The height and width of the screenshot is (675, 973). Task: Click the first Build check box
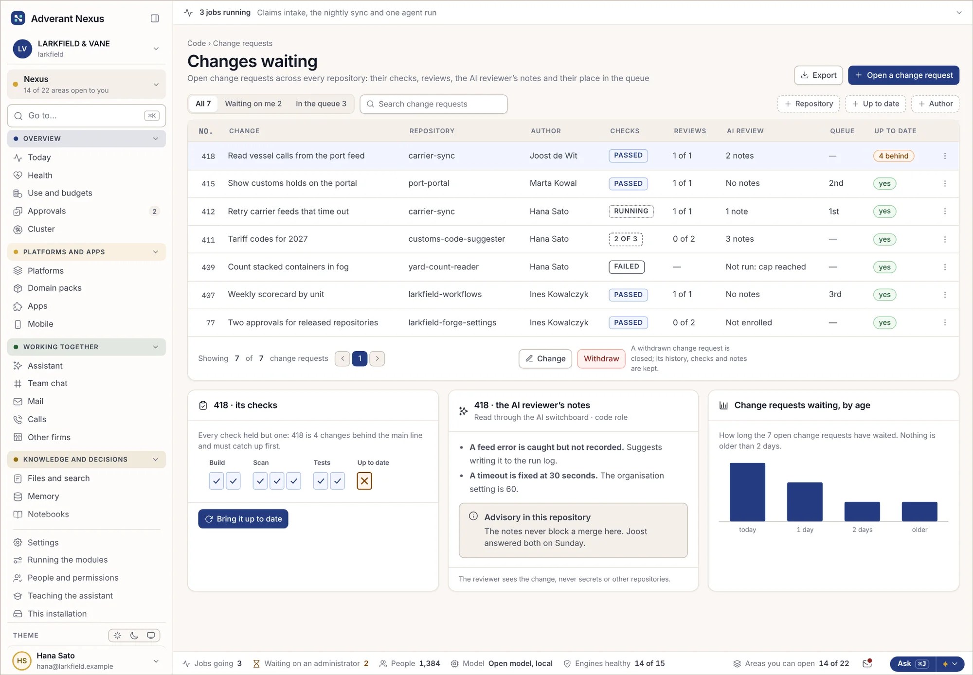(216, 481)
